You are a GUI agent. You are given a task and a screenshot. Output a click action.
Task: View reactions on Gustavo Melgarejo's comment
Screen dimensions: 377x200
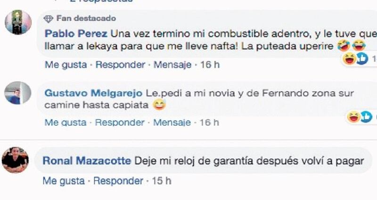coord(360,117)
